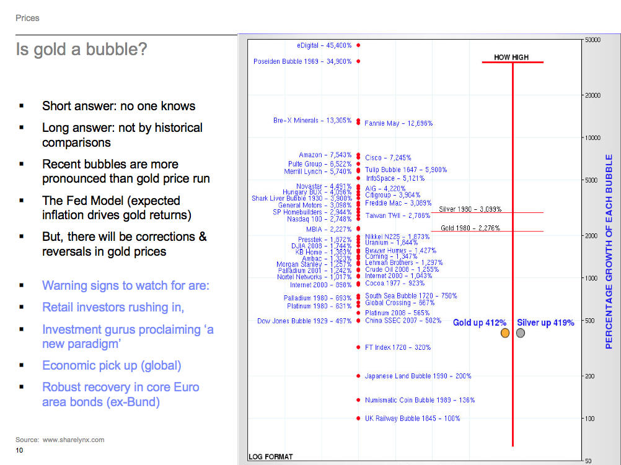Click the 5000 axis tick label
The width and height of the screenshot is (621, 465).
coord(591,180)
